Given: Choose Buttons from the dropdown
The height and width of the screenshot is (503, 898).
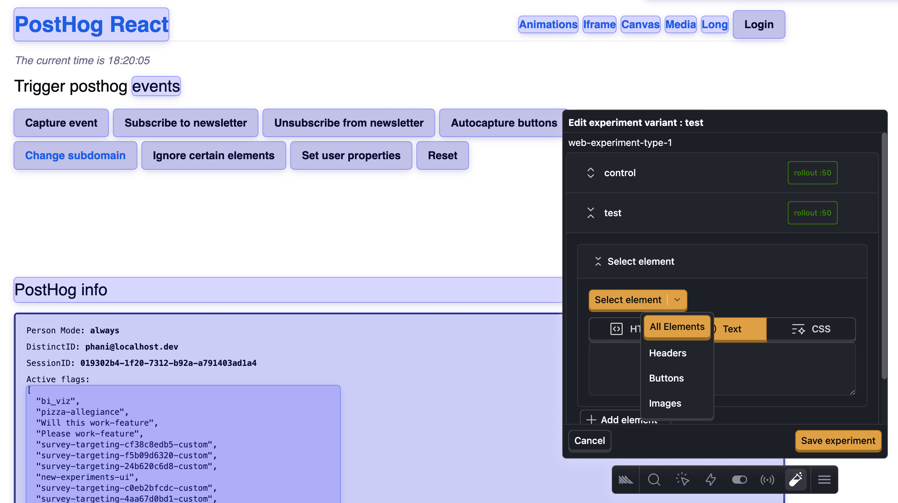Looking at the screenshot, I should tap(677, 378).
